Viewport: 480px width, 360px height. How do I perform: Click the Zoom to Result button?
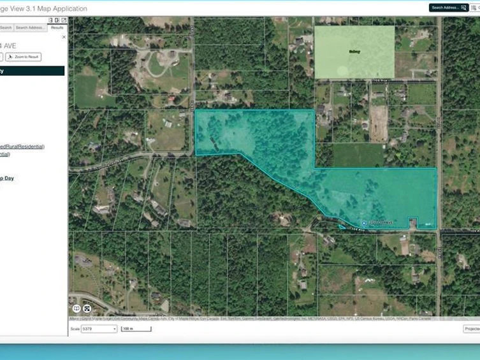coord(23,57)
